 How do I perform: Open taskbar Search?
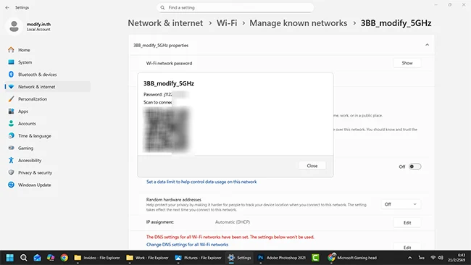[x=23, y=258]
